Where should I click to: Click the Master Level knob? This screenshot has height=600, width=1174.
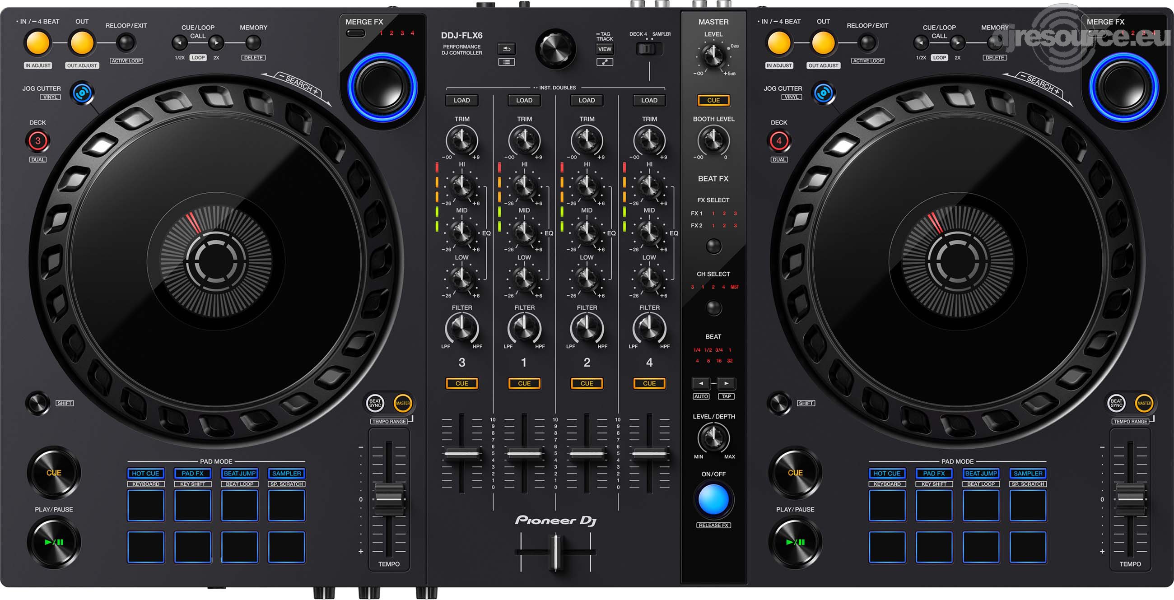tap(713, 56)
